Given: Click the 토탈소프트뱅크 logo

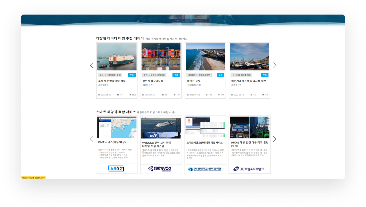Looking at the screenshot, I should pyautogui.click(x=249, y=169).
